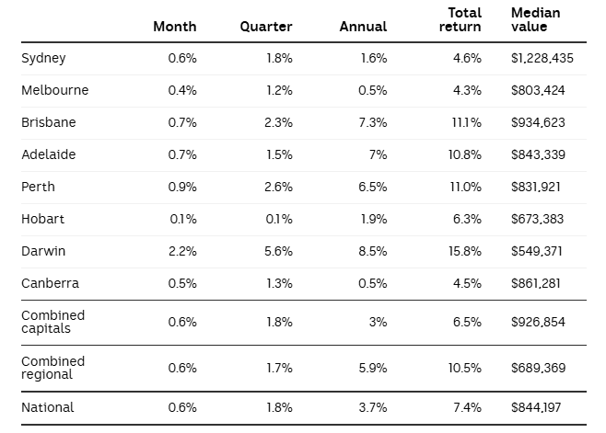
Task: Click the Annual column header
Action: pyautogui.click(x=363, y=27)
